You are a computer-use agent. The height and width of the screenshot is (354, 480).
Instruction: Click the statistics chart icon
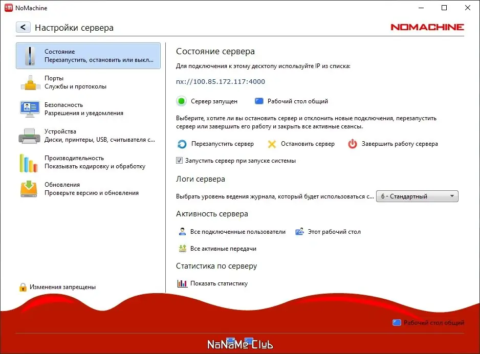(182, 283)
